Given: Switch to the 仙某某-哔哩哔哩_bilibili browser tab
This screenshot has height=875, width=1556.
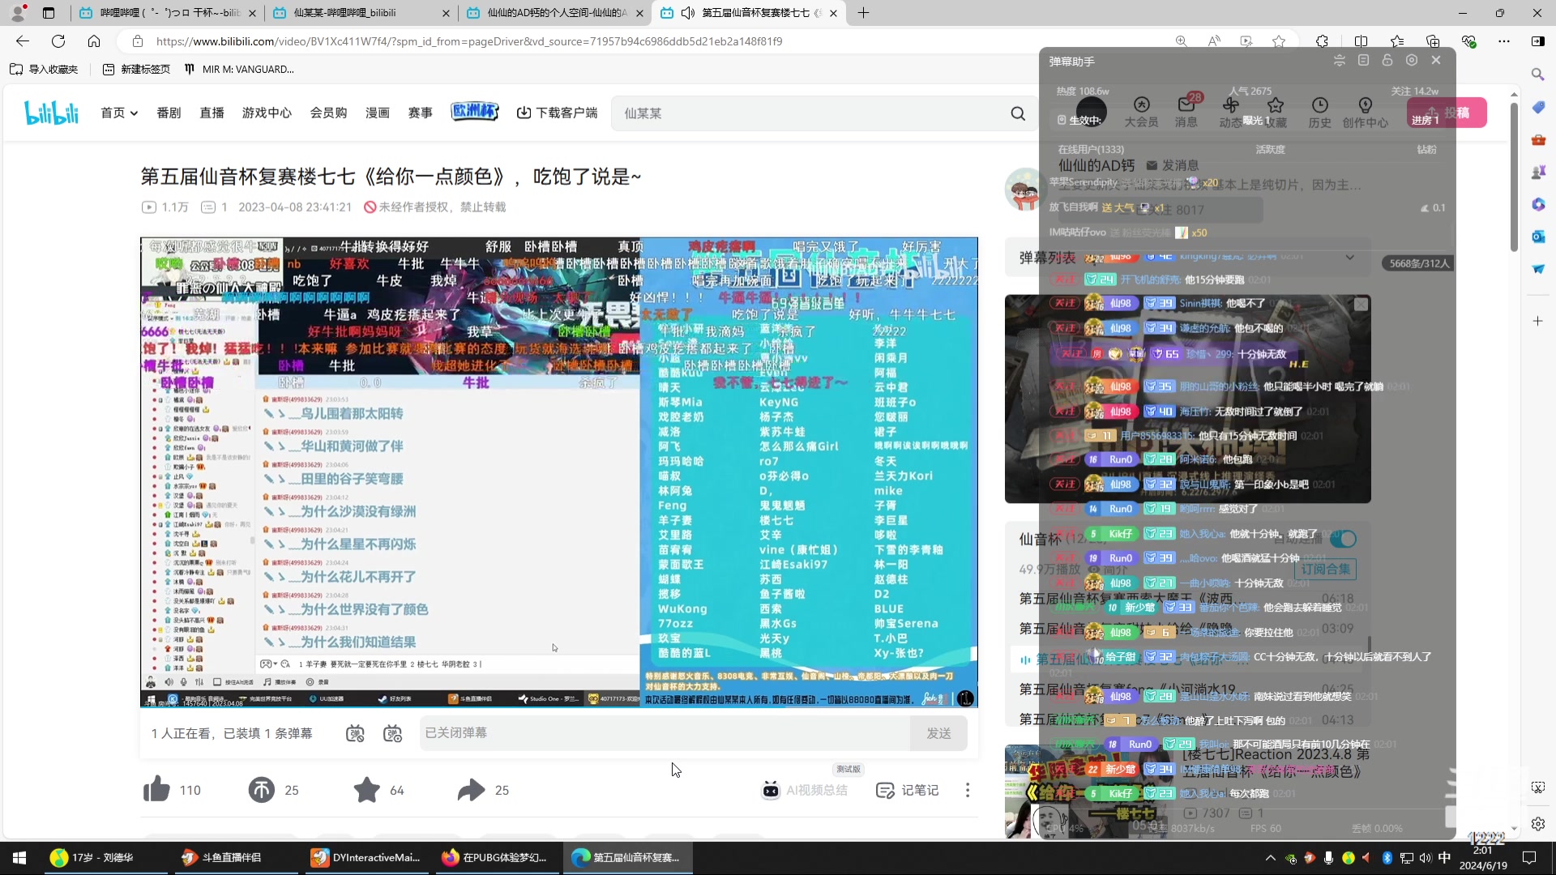Looking at the screenshot, I should 359,13.
